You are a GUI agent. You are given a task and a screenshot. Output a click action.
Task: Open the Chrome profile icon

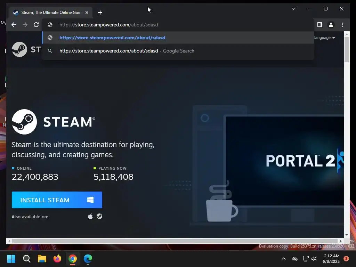point(331,25)
